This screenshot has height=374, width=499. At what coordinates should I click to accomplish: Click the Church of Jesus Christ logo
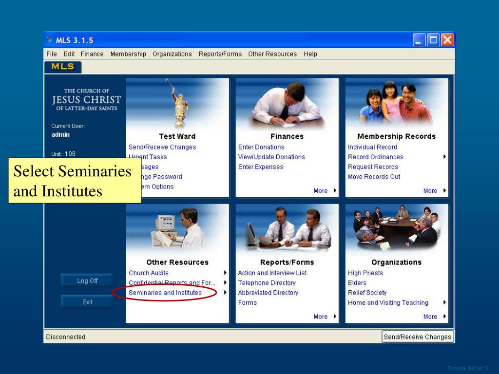[87, 99]
